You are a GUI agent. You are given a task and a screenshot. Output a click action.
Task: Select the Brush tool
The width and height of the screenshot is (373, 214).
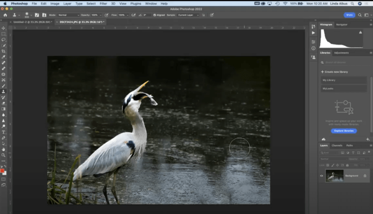[x=3, y=86]
